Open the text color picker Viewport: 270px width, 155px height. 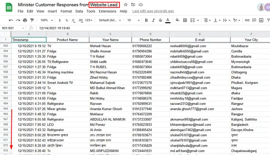coord(168,20)
